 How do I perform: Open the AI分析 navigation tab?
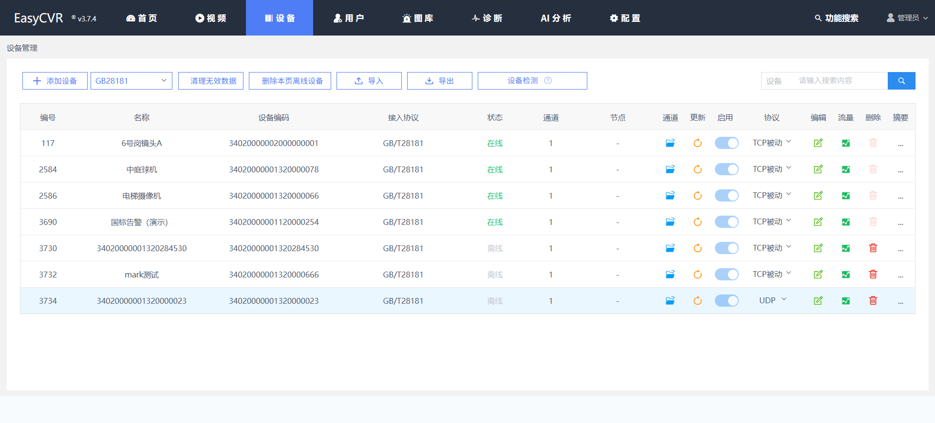pyautogui.click(x=556, y=18)
